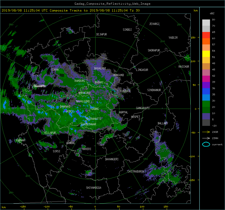Click the GOKAK place label
The height and width of the screenshot is (210, 225).
(x=55, y=69)
